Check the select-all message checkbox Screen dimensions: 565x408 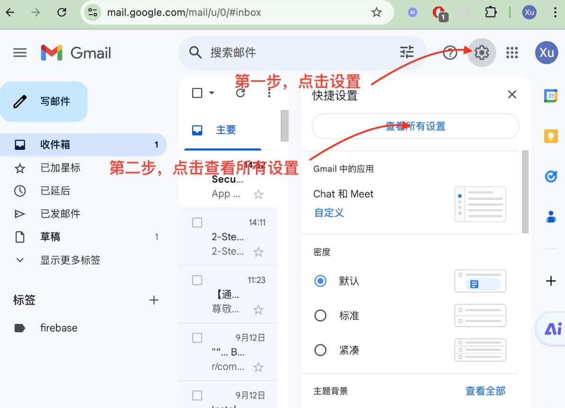pyautogui.click(x=197, y=93)
